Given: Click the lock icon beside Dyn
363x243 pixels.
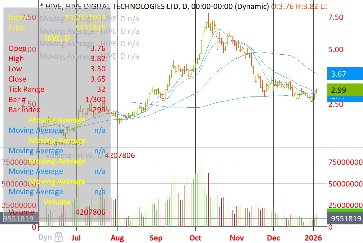Looking at the screenshot, I should (58, 237).
